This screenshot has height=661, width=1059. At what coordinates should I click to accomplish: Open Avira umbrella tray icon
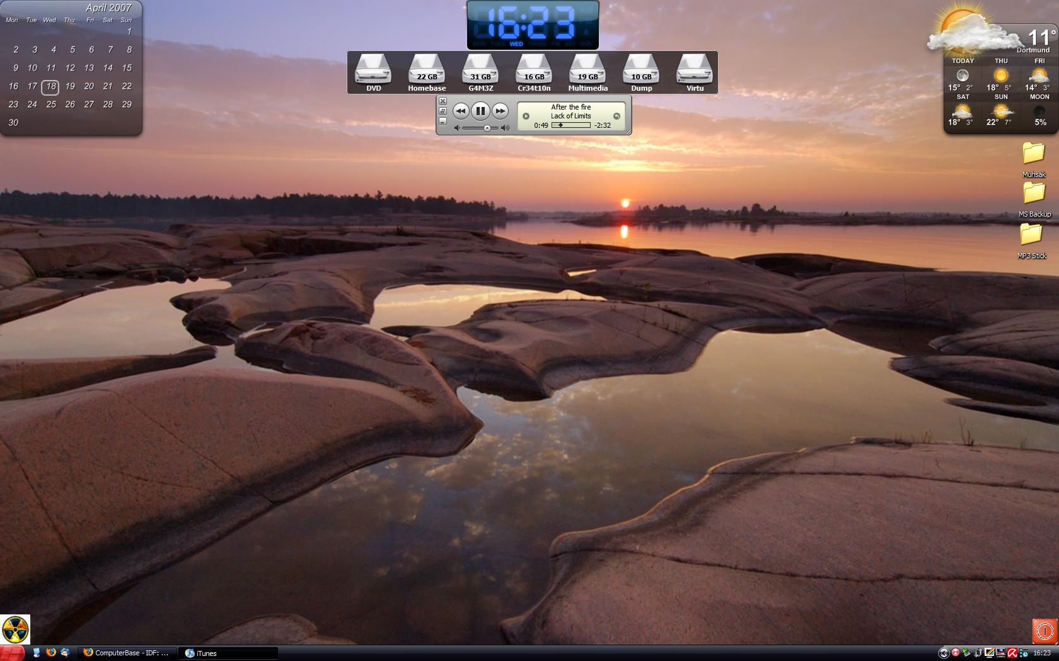click(1012, 653)
